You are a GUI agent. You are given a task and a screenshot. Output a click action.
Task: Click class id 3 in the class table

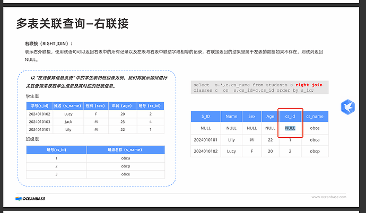coord(56,174)
